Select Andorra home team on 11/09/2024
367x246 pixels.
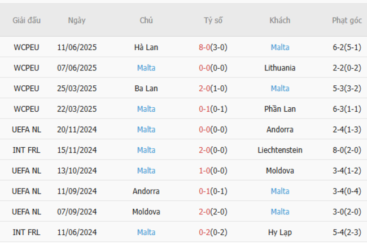[146, 191]
